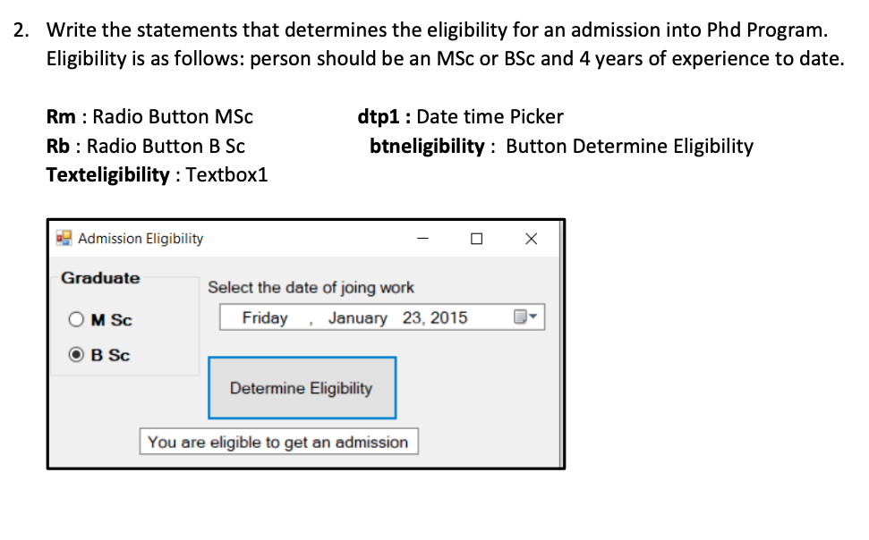Viewport: 869px width, 540px height.
Task: Click the Admission Eligibility window title
Action: [140, 238]
